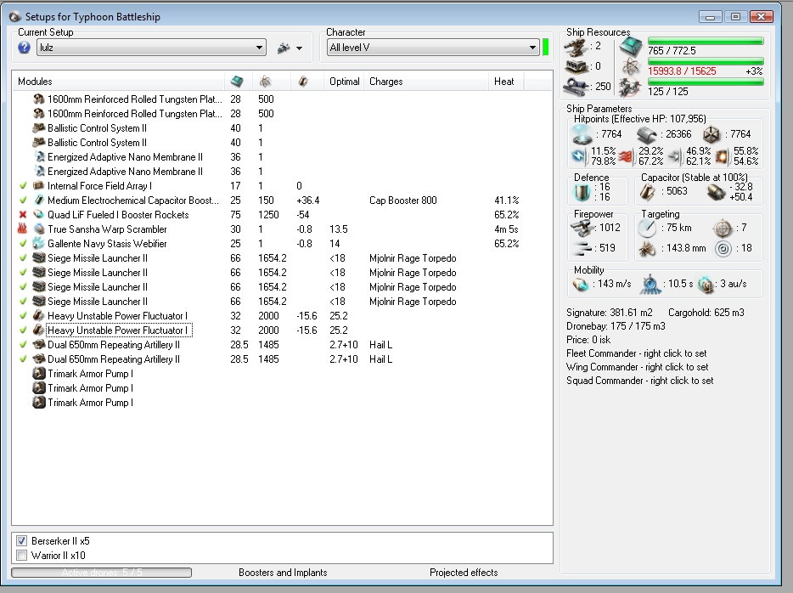Toggle red X status on Quad LiF Booster Rockets
The image size is (793, 593).
[x=23, y=215]
